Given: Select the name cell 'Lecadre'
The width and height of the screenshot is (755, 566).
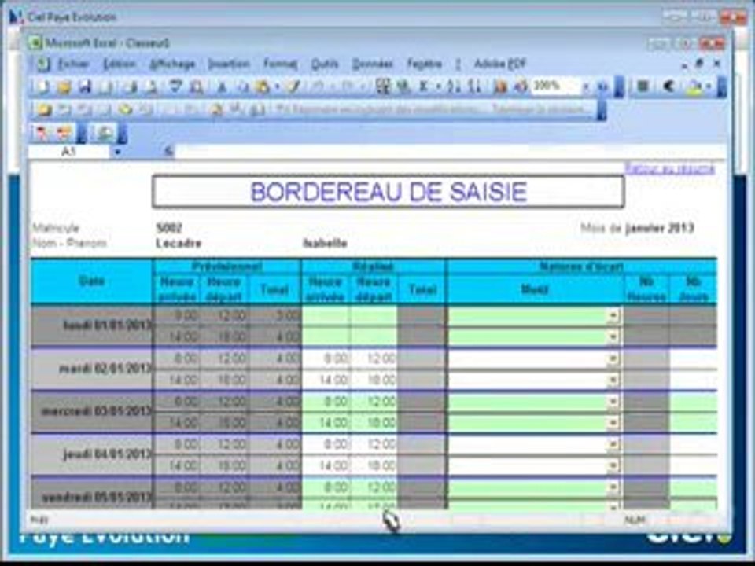Looking at the screenshot, I should coord(179,243).
